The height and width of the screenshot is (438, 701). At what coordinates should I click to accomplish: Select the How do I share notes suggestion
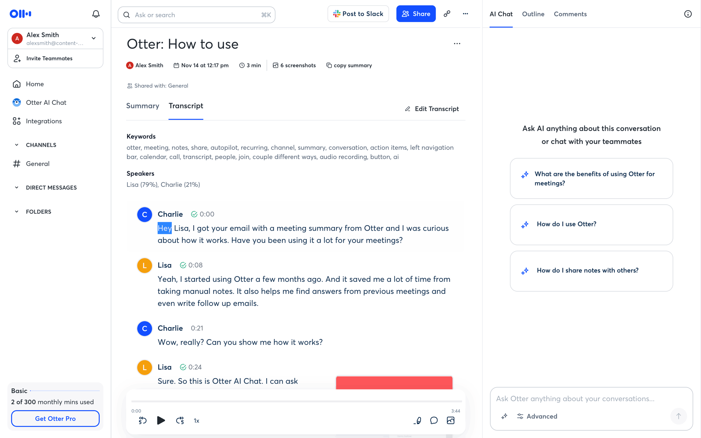click(591, 271)
